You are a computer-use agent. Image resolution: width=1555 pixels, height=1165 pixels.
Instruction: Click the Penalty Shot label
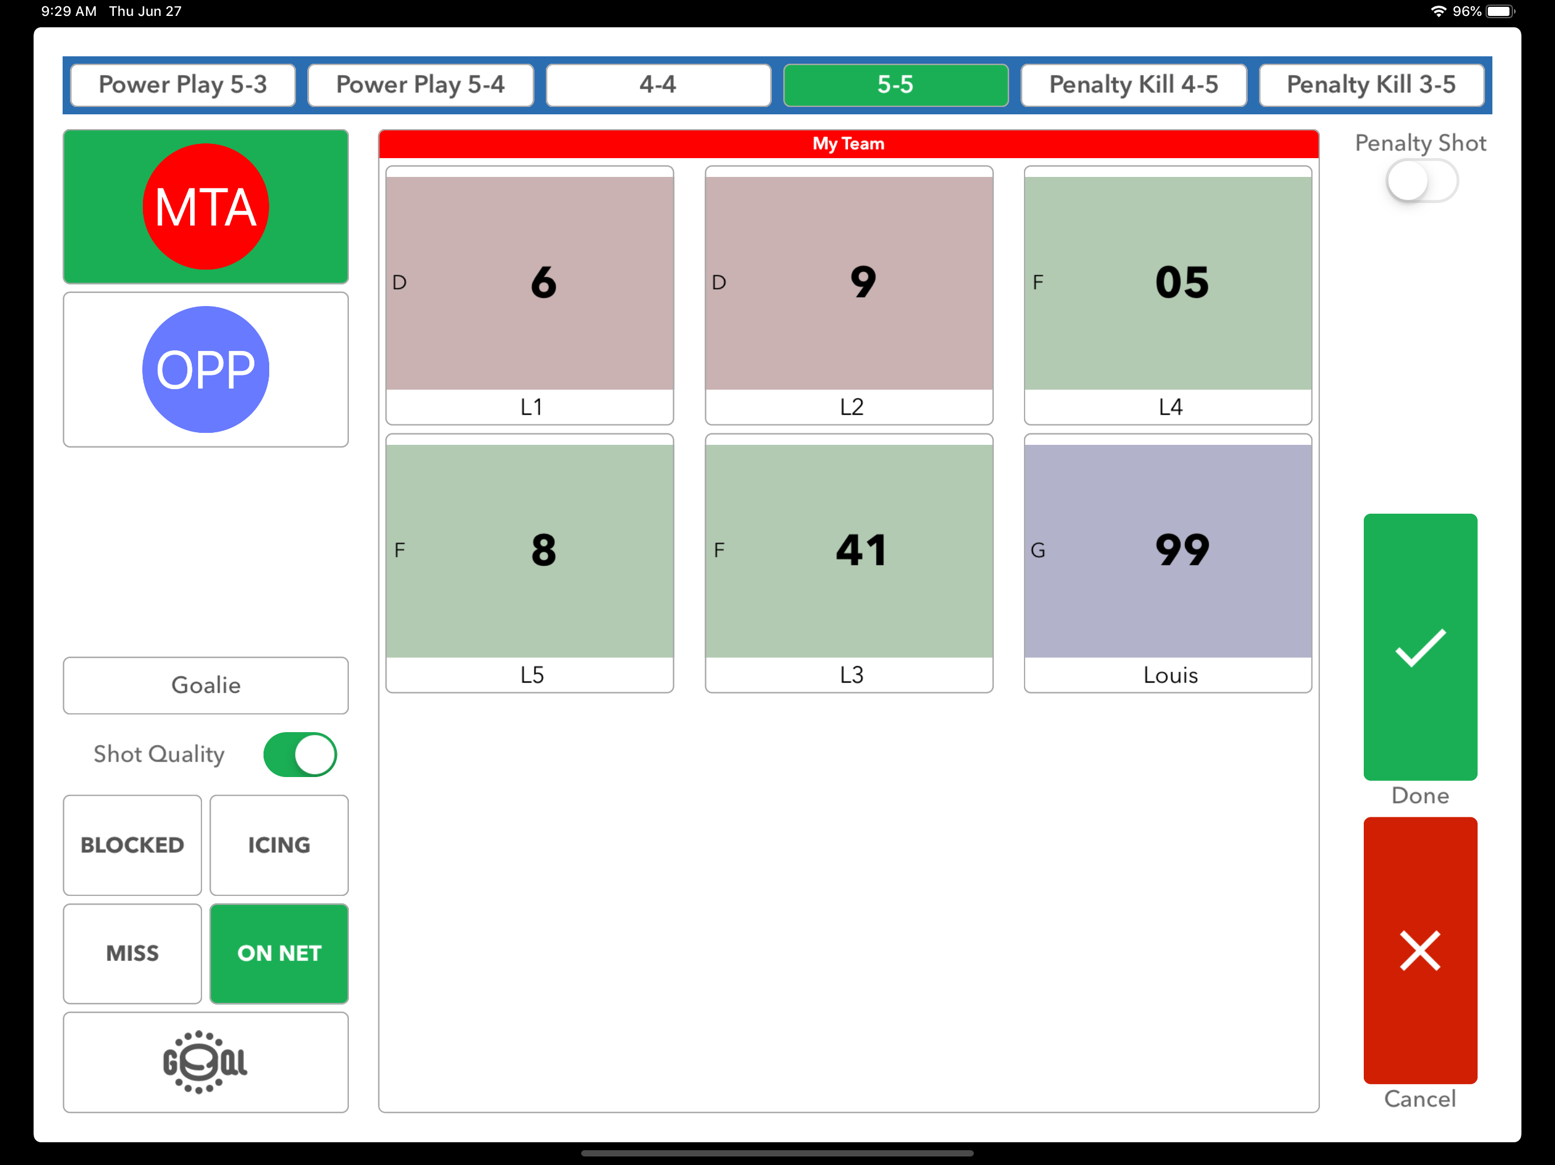click(1420, 143)
